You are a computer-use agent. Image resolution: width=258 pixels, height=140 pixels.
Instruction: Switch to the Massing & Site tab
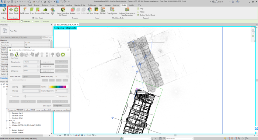click(x=80, y=5)
